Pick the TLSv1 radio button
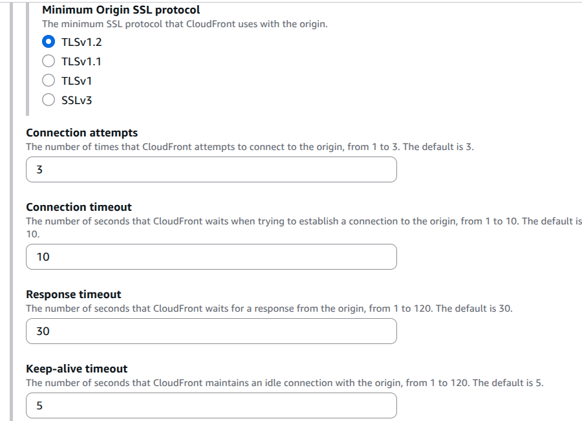This screenshot has height=421, width=582. coord(48,81)
